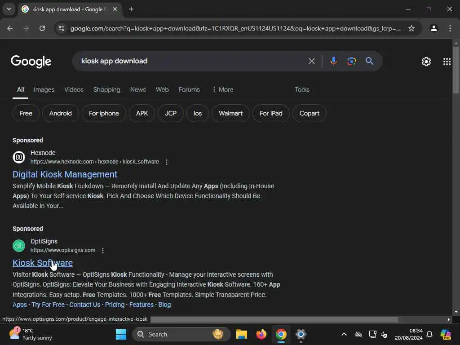Click the vertical page scrollbar thumb
This screenshot has height=345, width=460.
coord(456,70)
